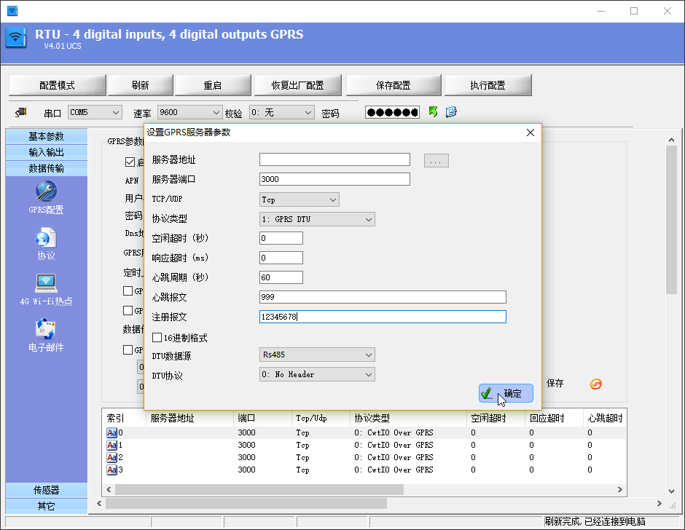Click the main panel vertical scrollbar thumb
The height and width of the screenshot is (530, 685).
[671, 220]
